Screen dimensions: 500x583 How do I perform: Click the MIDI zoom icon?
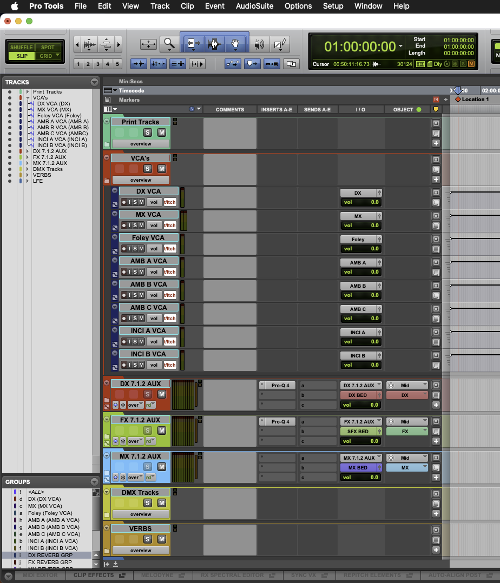point(106,44)
